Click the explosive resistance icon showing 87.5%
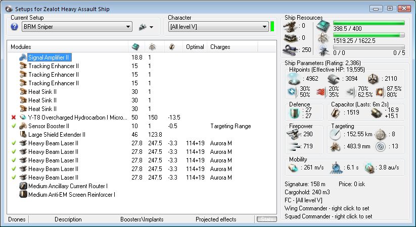The image size is (416, 227). pos(380,92)
